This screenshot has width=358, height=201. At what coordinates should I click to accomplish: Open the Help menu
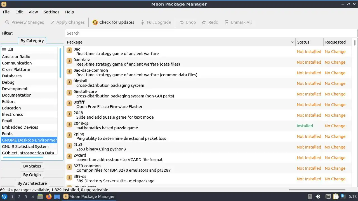click(69, 12)
